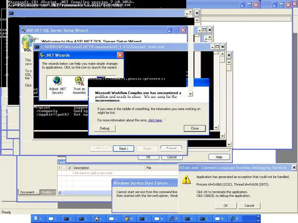Close the .NET Wizards dialog

click(120, 55)
